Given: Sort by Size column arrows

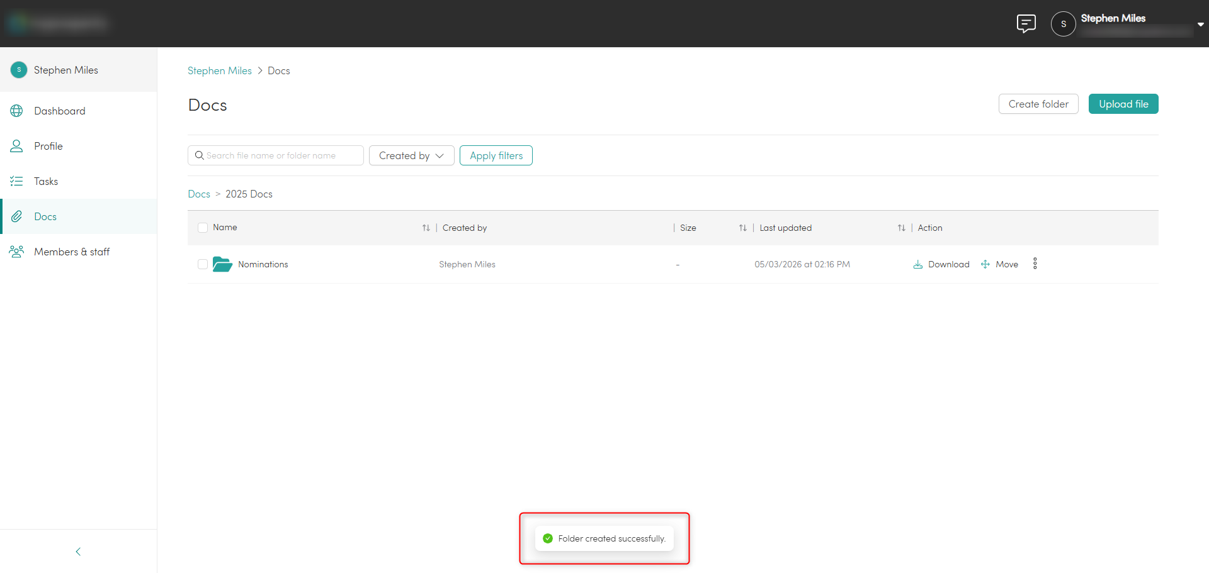Looking at the screenshot, I should coord(743,228).
